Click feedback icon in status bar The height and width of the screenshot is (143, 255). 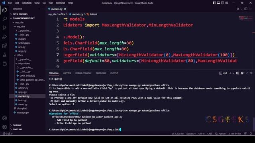pos(245,133)
